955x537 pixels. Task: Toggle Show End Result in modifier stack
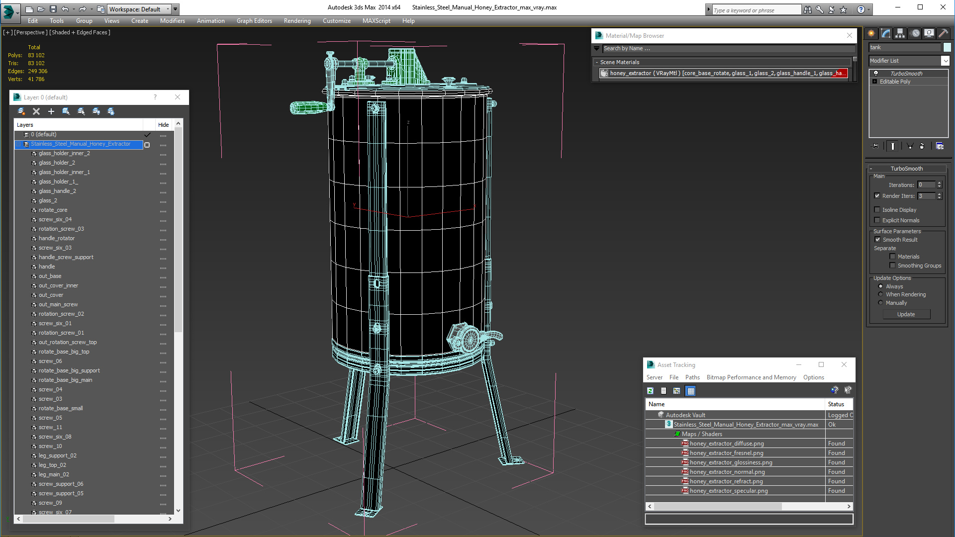(x=893, y=146)
